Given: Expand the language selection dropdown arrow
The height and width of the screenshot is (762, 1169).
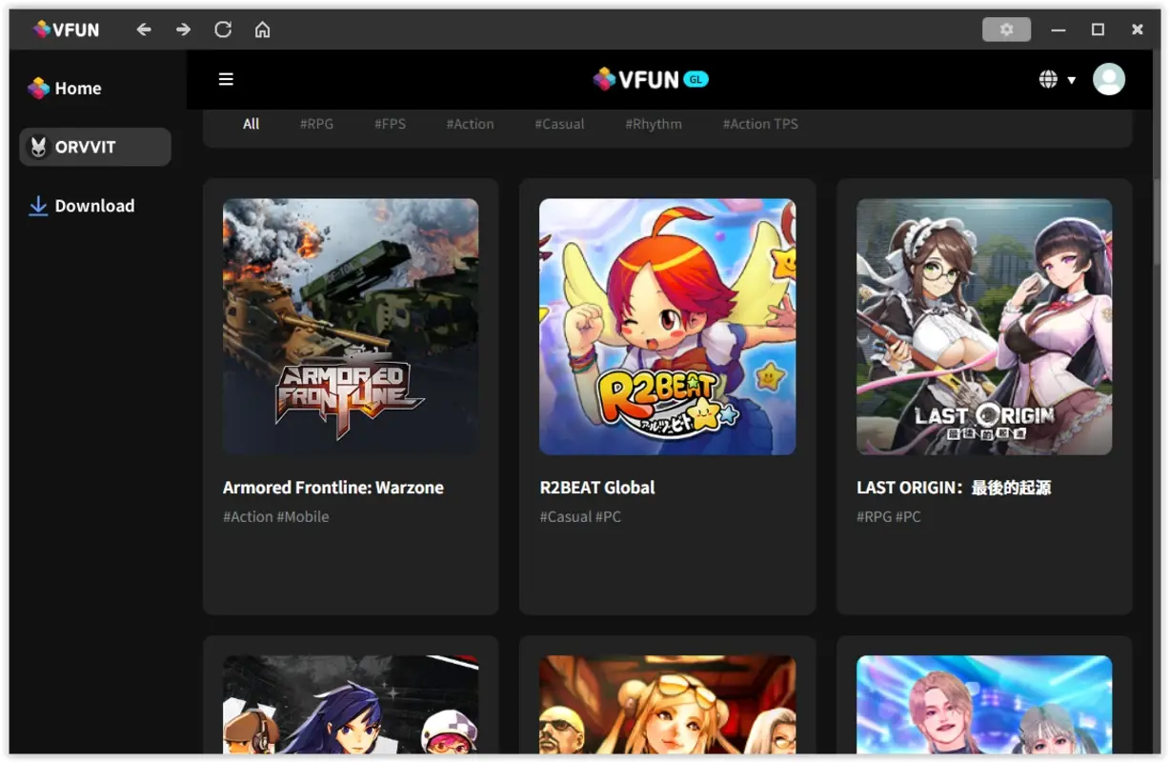Looking at the screenshot, I should (1071, 80).
